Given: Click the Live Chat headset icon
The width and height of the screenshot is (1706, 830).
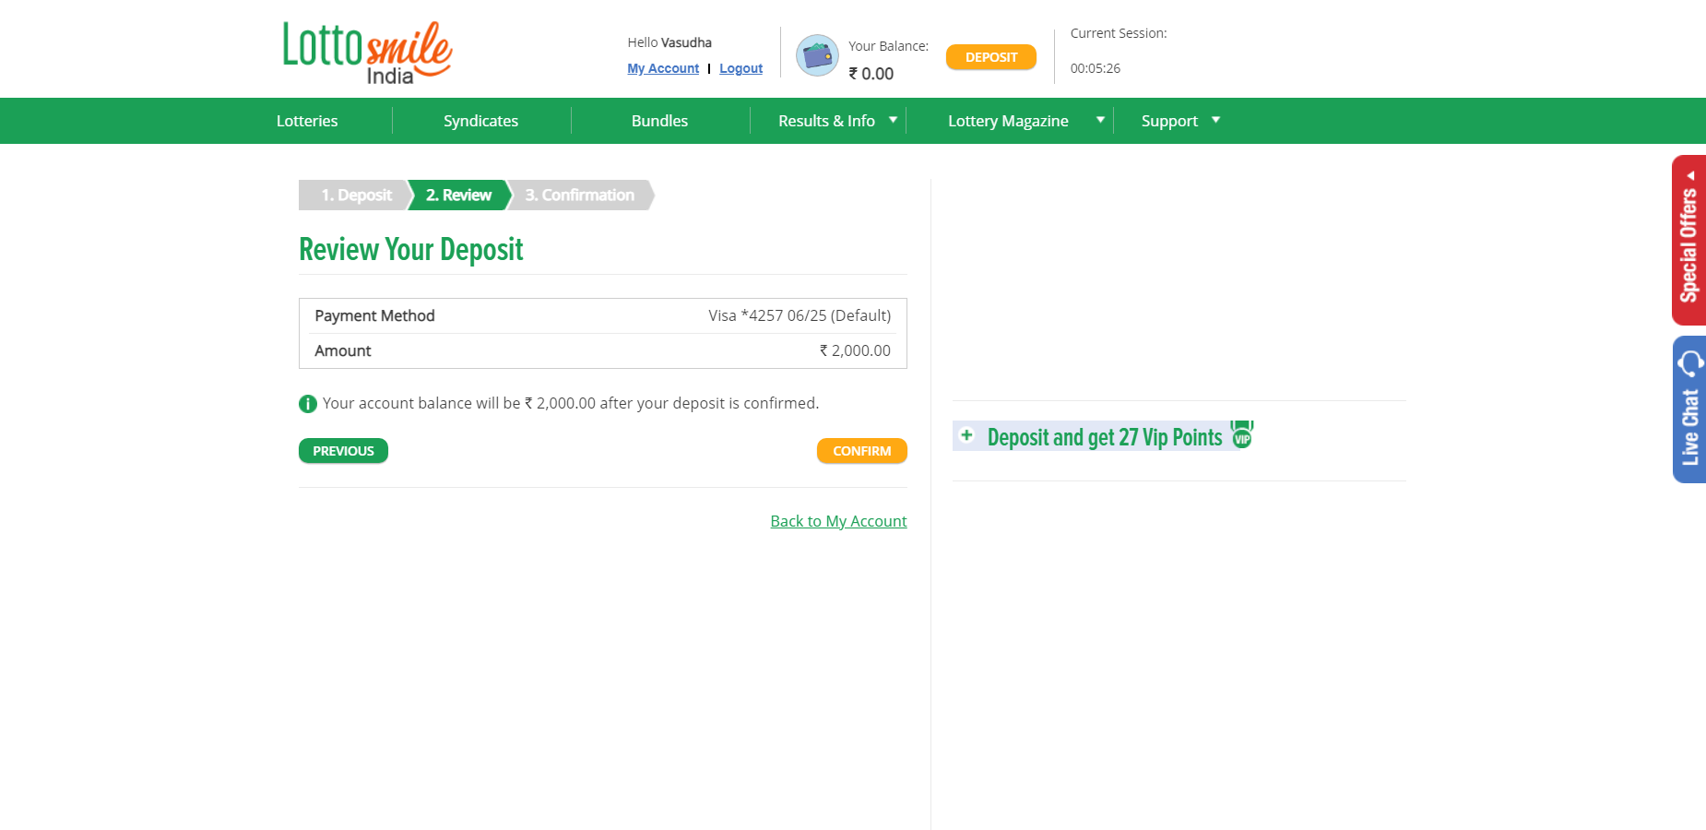Looking at the screenshot, I should point(1691,364).
